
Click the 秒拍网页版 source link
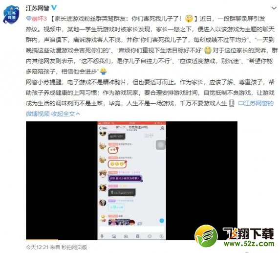click(74, 247)
